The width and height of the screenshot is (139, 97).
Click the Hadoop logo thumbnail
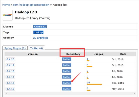(x=8, y=15)
